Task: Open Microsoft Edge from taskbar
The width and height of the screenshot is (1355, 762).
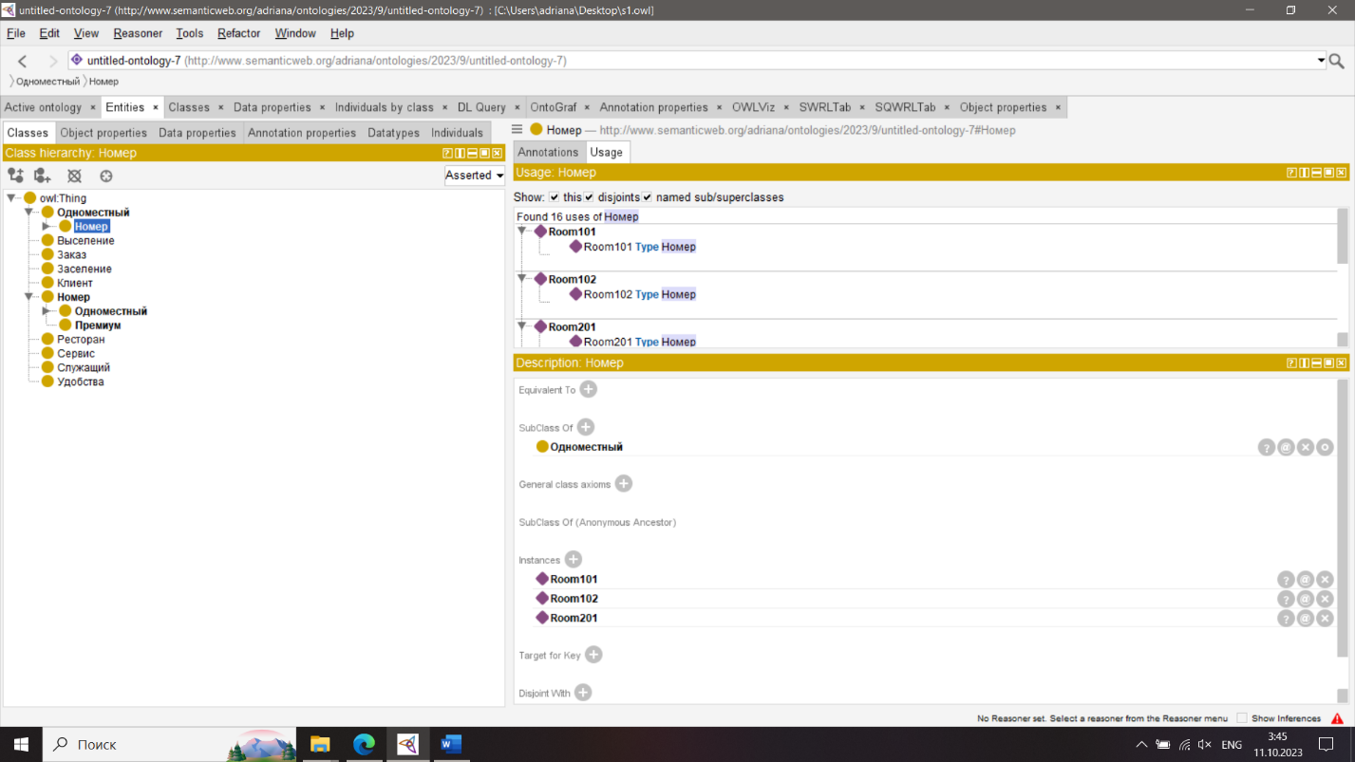Action: pos(364,744)
